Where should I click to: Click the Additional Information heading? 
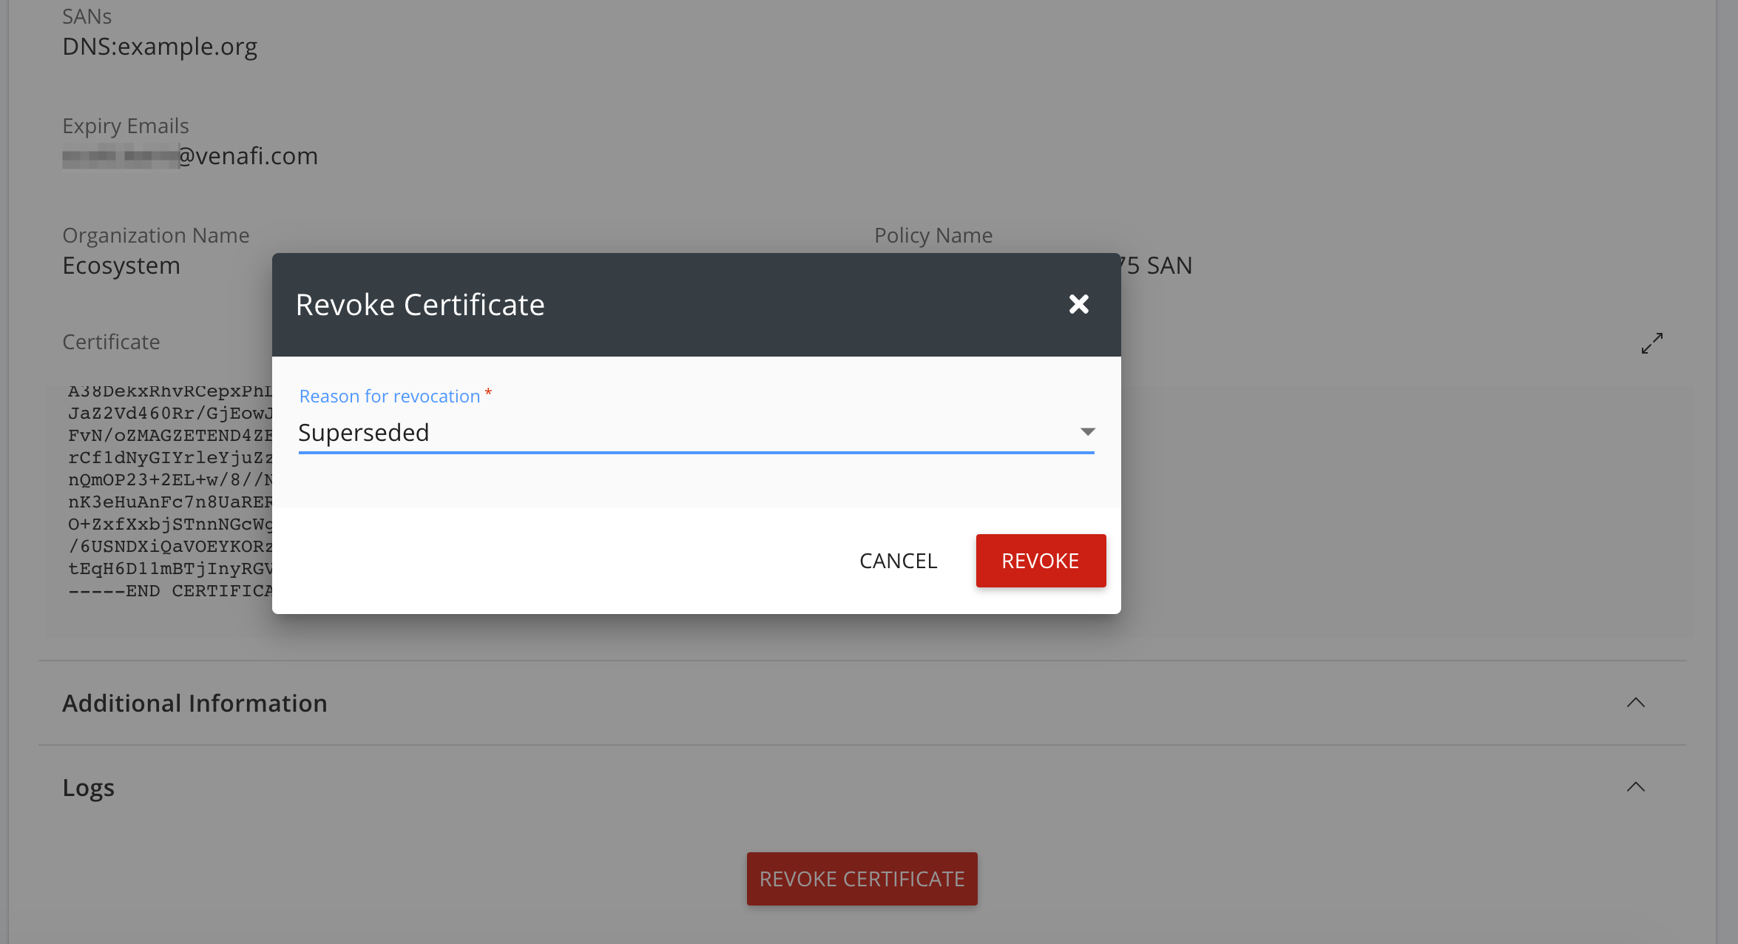(x=195, y=703)
